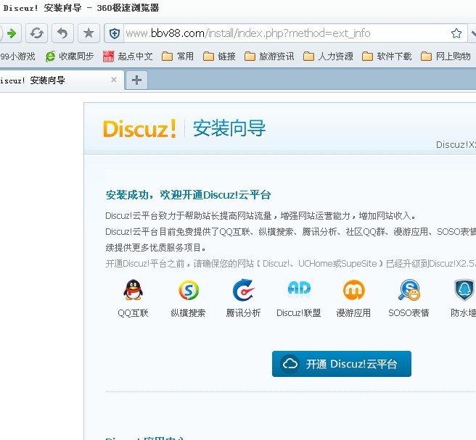Click the SOSO表情 label text
The height and width of the screenshot is (440, 476).
coord(409,312)
